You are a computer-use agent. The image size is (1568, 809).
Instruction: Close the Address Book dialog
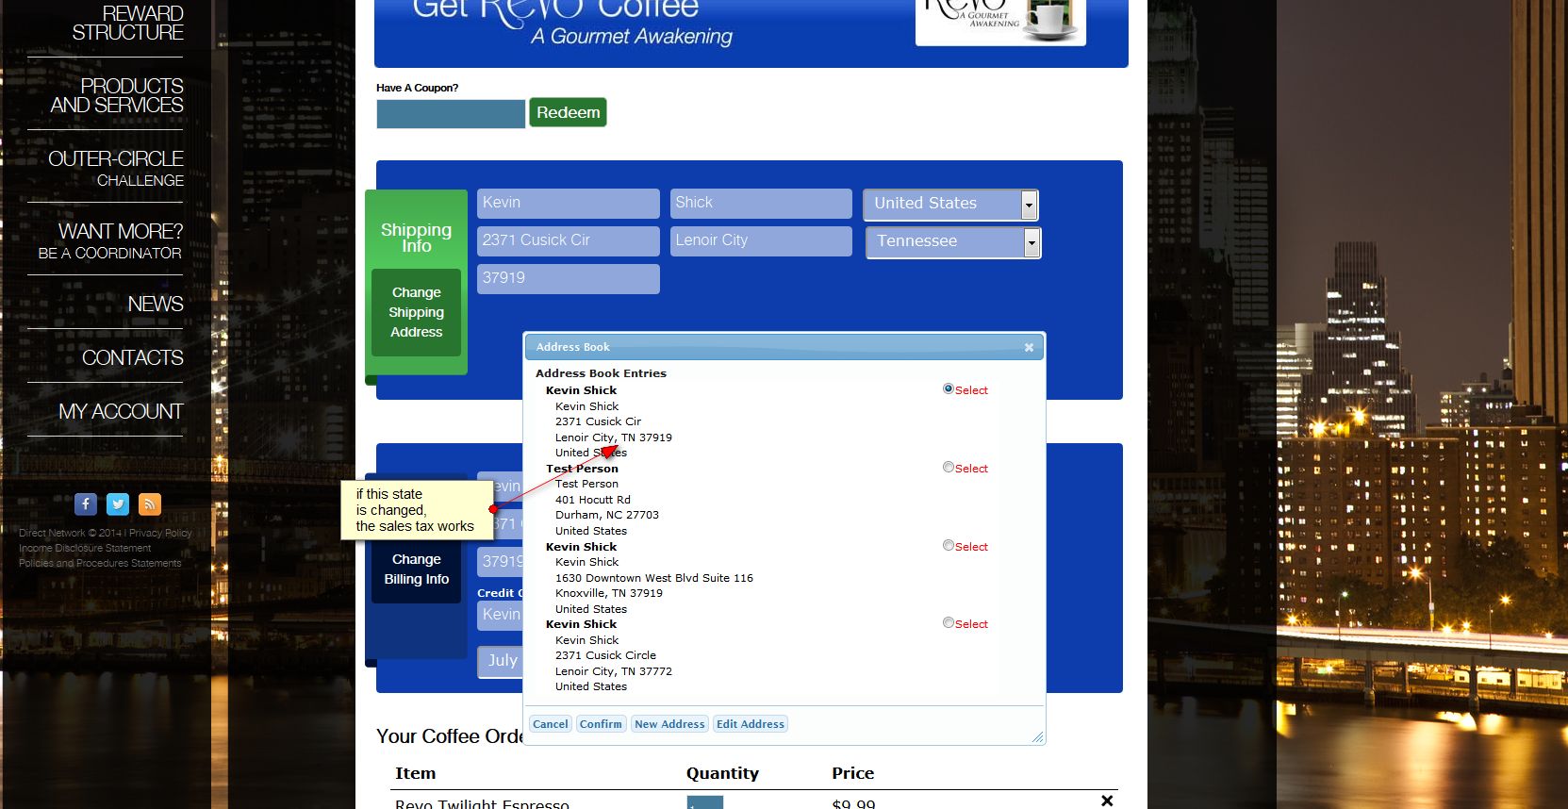1029,347
